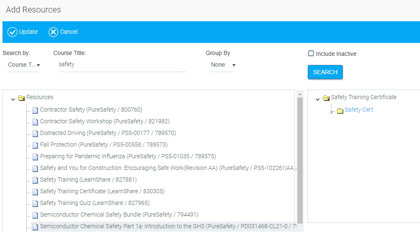Screen dimensions: 420x232
Task: Click the Course Title input field
Action: coord(122,65)
